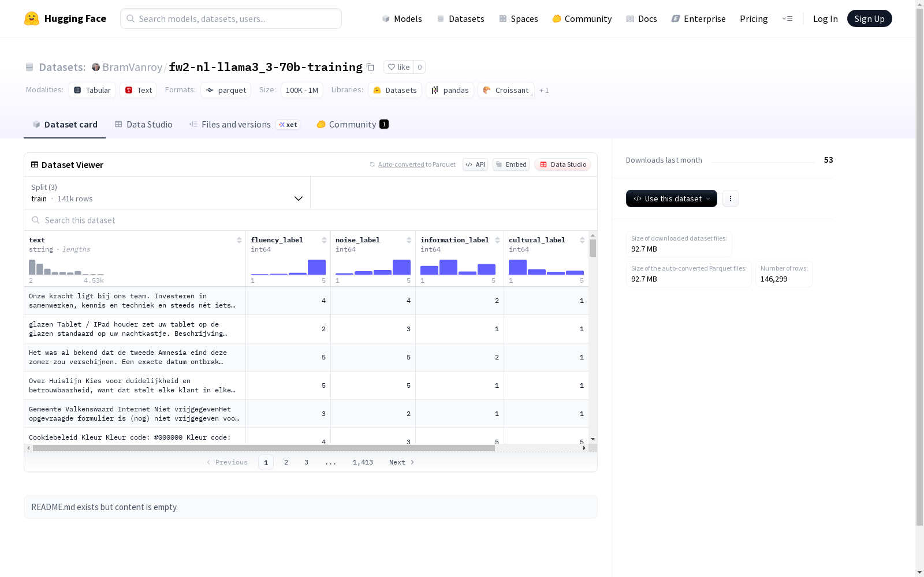
Task: Copy dataset name with the copy icon
Action: click(x=371, y=67)
